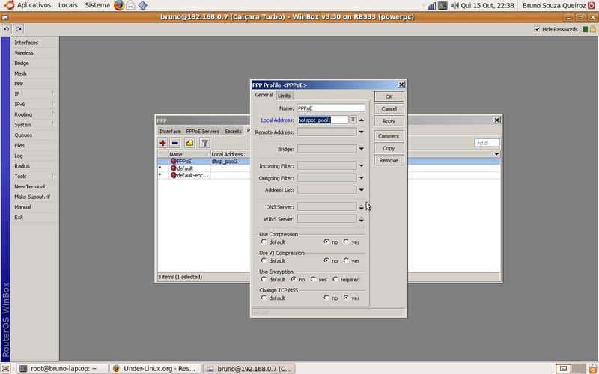Click the profile Name input field
Image resolution: width=599 pixels, height=374 pixels.
(331, 108)
